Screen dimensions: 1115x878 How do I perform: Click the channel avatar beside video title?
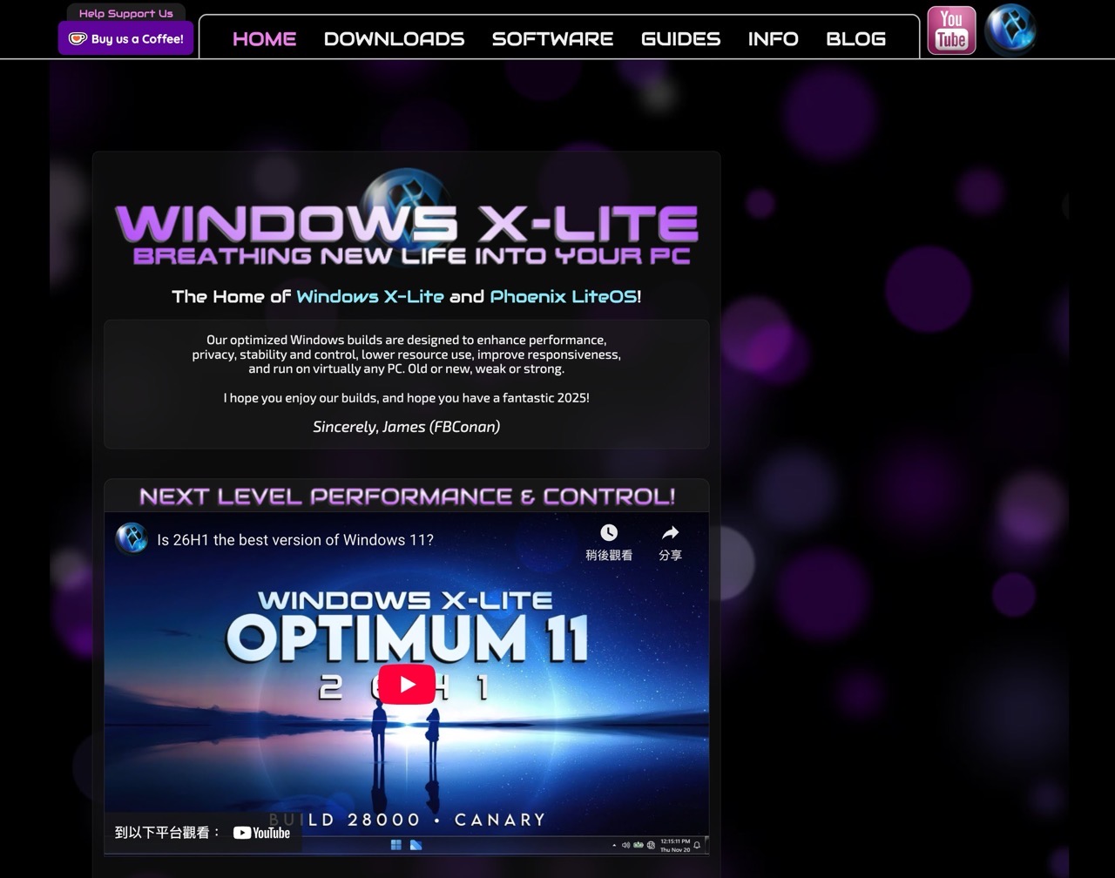[132, 539]
